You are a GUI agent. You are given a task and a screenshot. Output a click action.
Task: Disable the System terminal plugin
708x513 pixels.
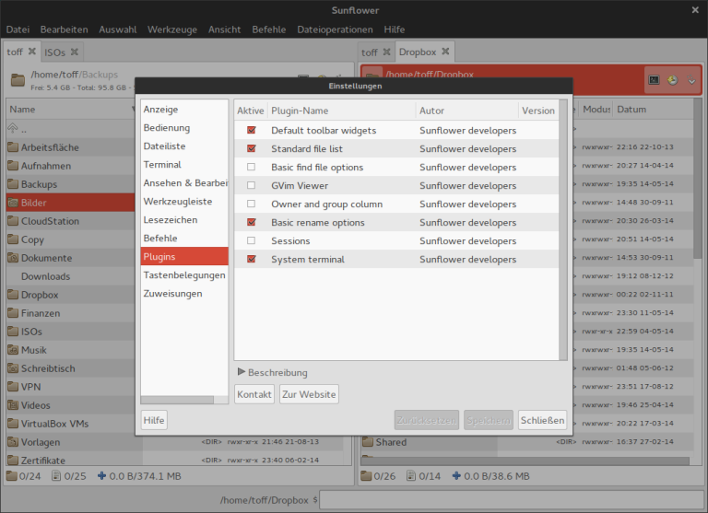pos(252,259)
